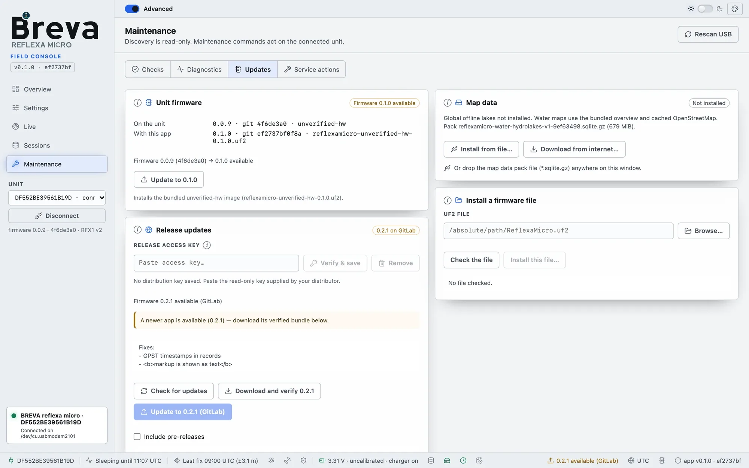Image resolution: width=749 pixels, height=468 pixels.
Task: Click the UTC globe in status bar
Action: click(x=631, y=461)
